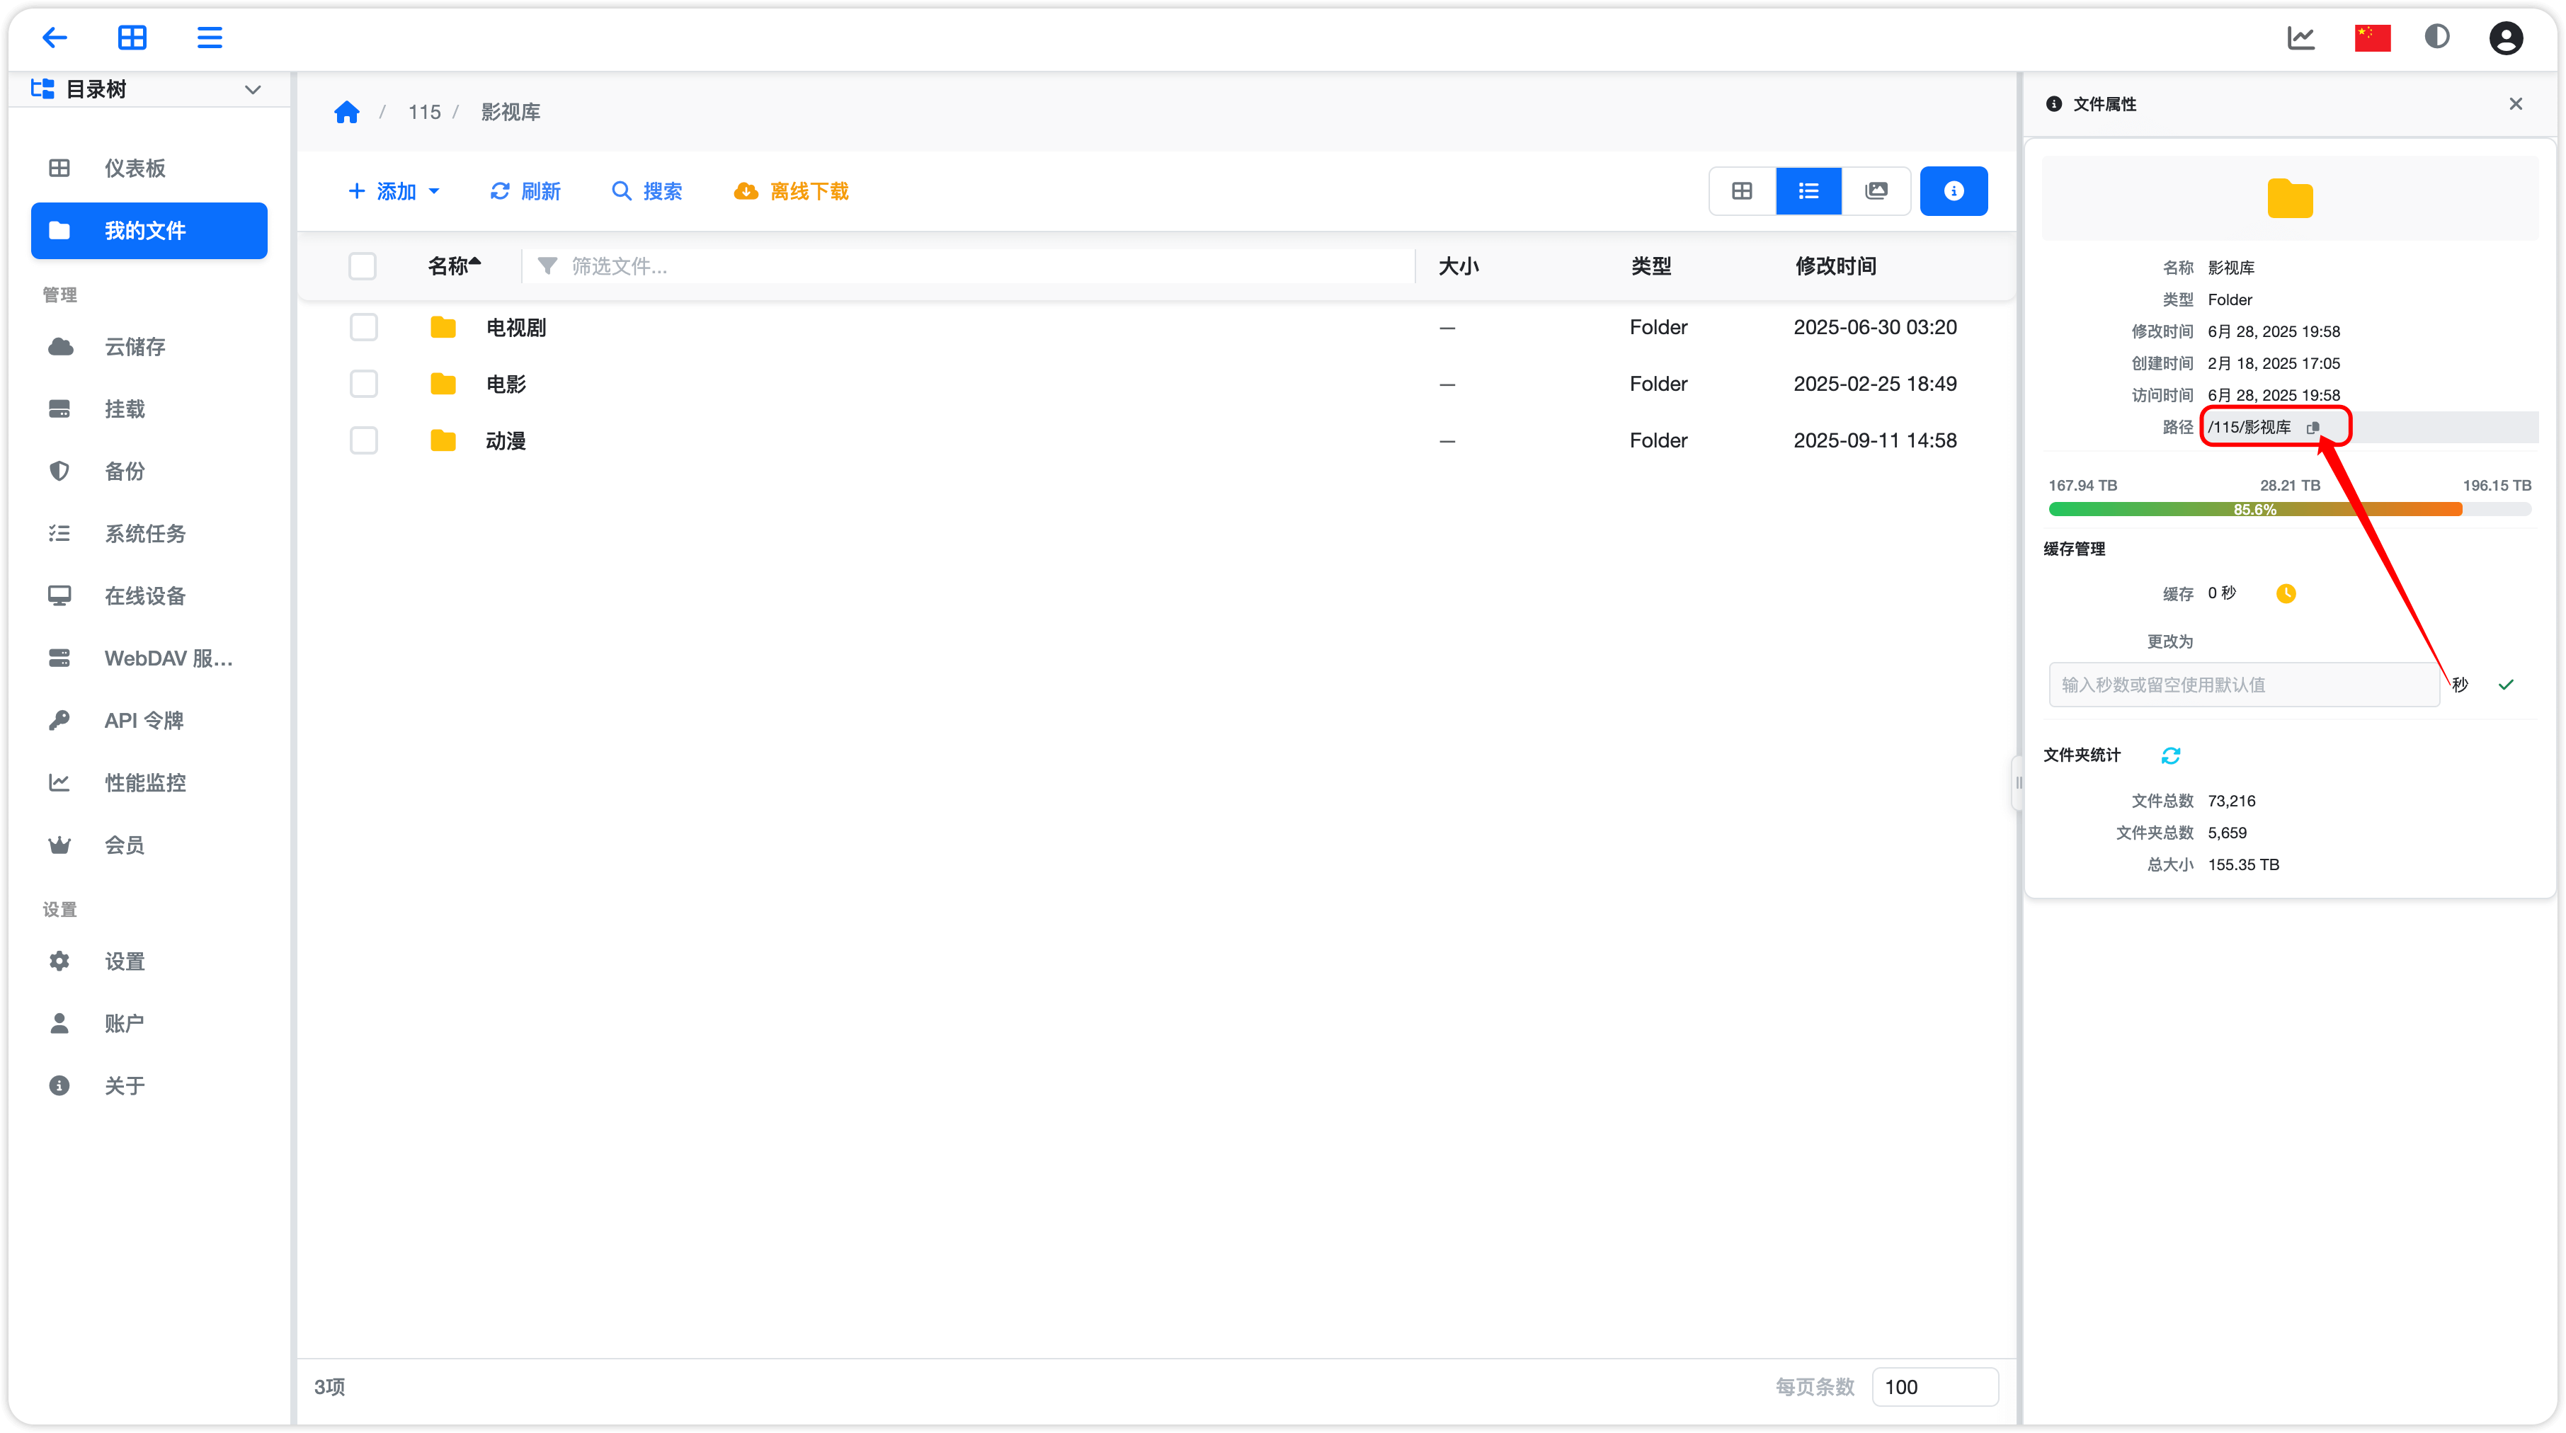Switch to grid view layout
Image resolution: width=2566 pixels, height=1433 pixels.
coord(1741,191)
